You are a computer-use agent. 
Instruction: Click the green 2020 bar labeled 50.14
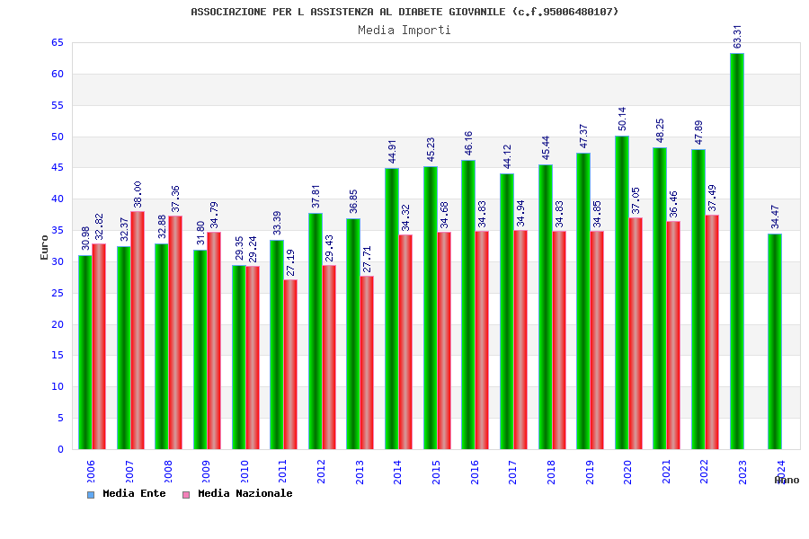(x=622, y=293)
